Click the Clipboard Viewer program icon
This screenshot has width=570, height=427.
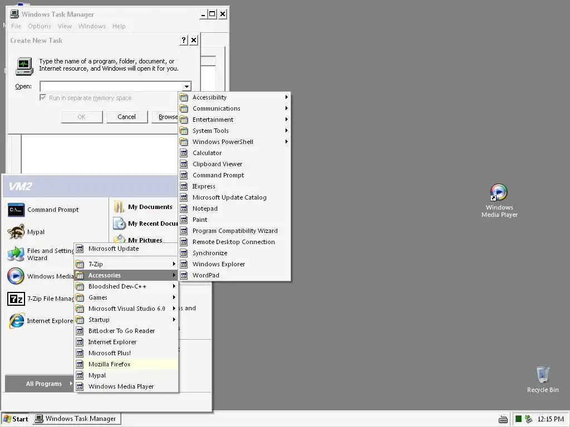(x=184, y=164)
